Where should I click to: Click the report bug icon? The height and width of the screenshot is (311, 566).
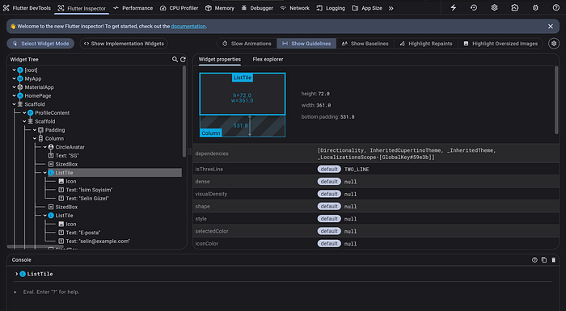(535, 7)
